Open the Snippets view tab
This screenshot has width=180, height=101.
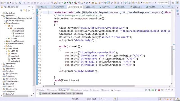(x=94, y=90)
